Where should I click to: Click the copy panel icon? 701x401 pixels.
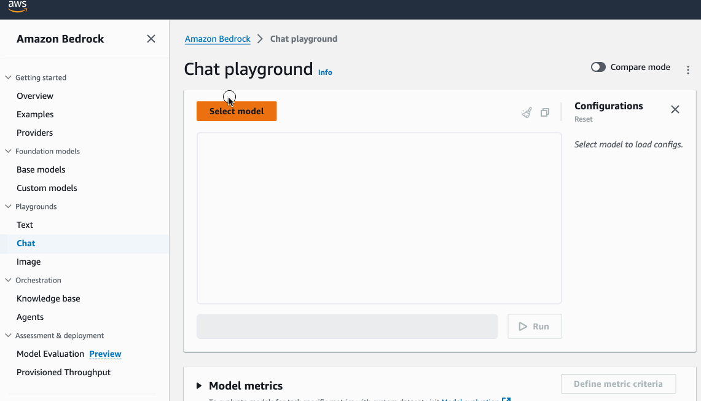click(545, 112)
